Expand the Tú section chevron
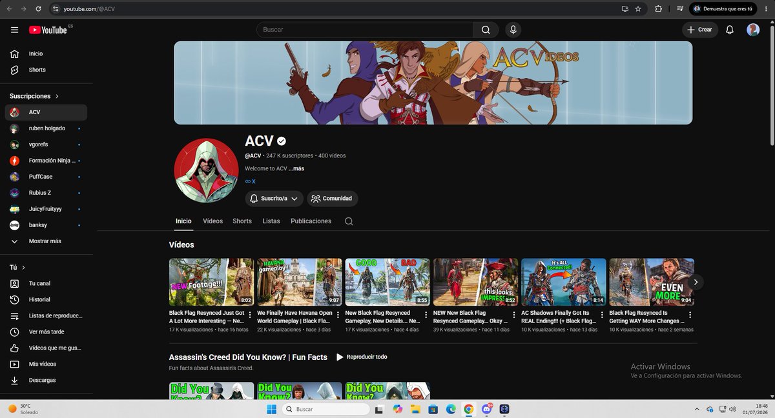 tap(24, 267)
